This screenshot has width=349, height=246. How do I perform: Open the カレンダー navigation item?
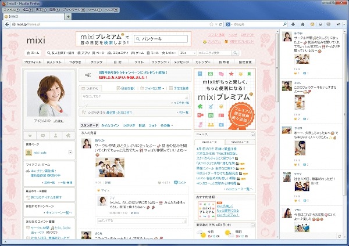coord(203,62)
